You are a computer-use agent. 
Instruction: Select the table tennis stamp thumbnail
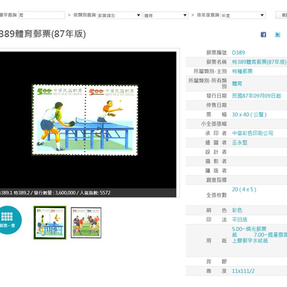pos(50,222)
